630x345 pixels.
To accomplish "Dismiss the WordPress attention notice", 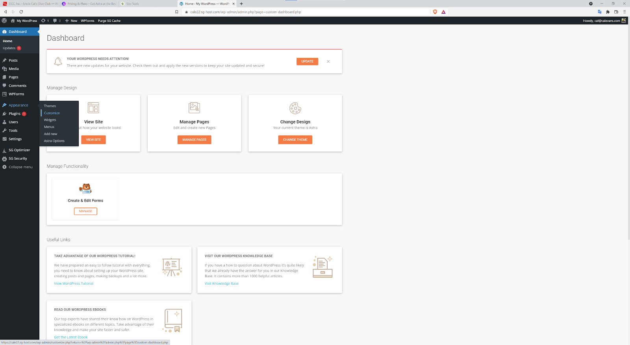I will 328,62.
